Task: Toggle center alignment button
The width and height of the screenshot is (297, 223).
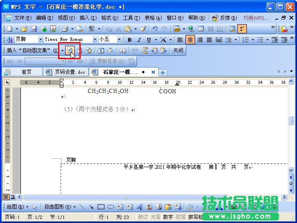Action: pyautogui.click(x=190, y=40)
